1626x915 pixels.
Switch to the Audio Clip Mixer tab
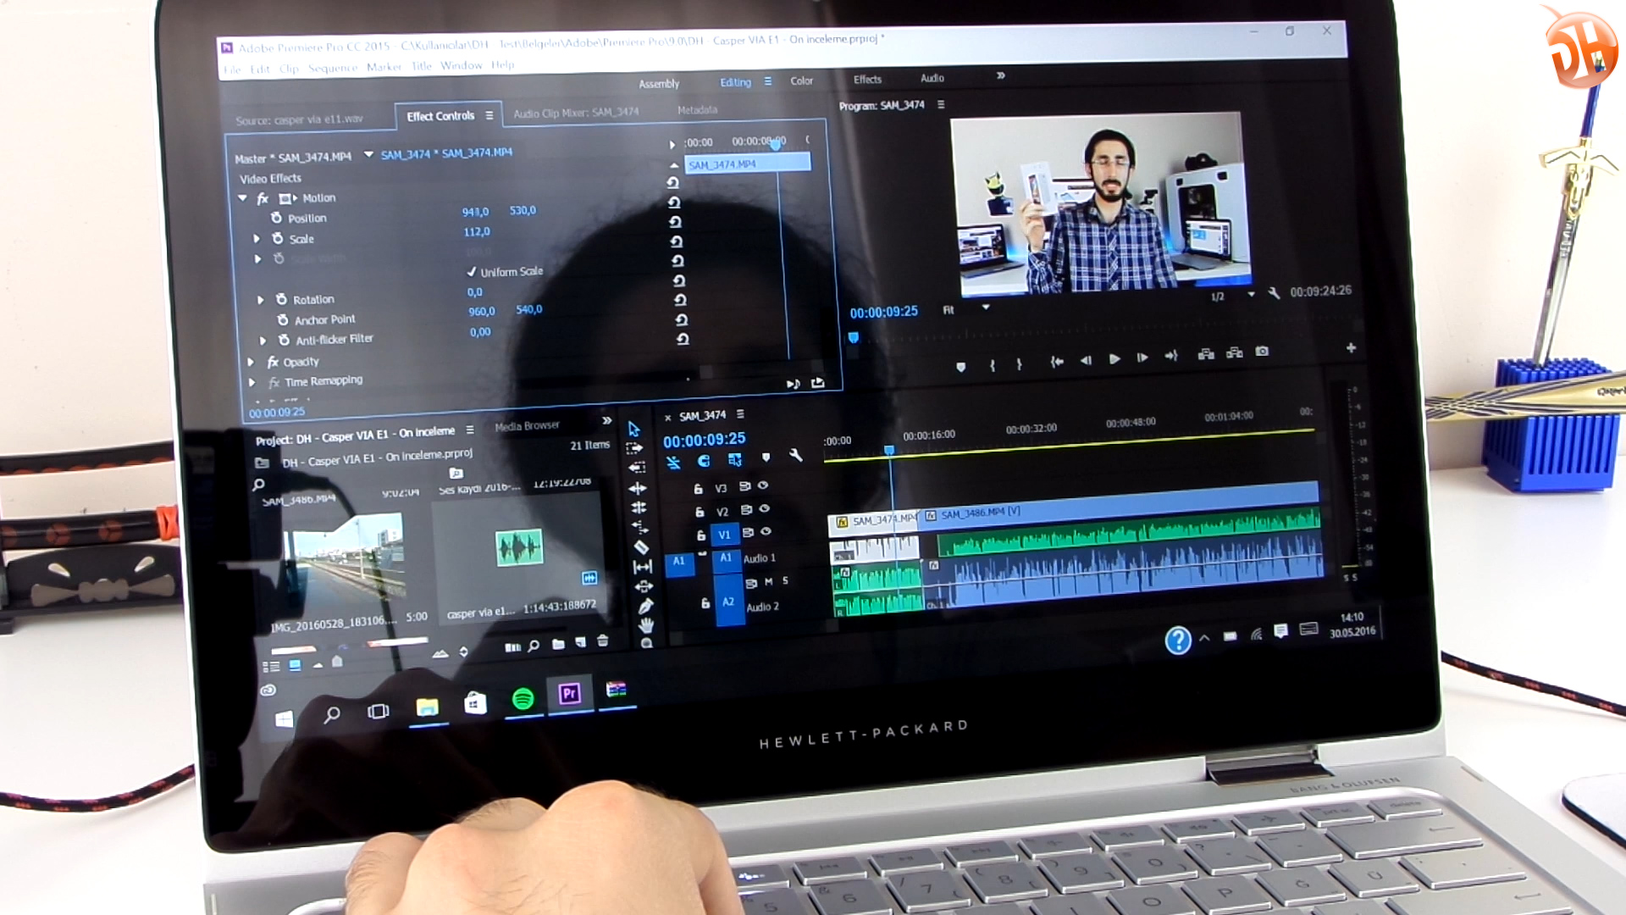point(576,113)
